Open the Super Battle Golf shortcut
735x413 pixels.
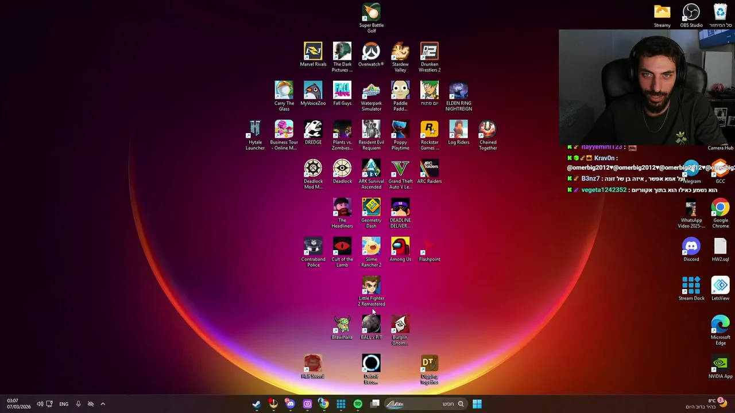(x=371, y=18)
